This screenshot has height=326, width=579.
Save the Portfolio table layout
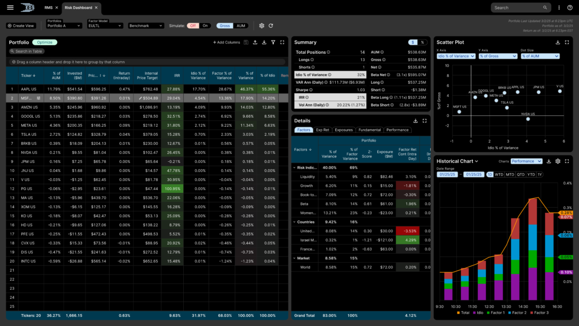coord(246,42)
